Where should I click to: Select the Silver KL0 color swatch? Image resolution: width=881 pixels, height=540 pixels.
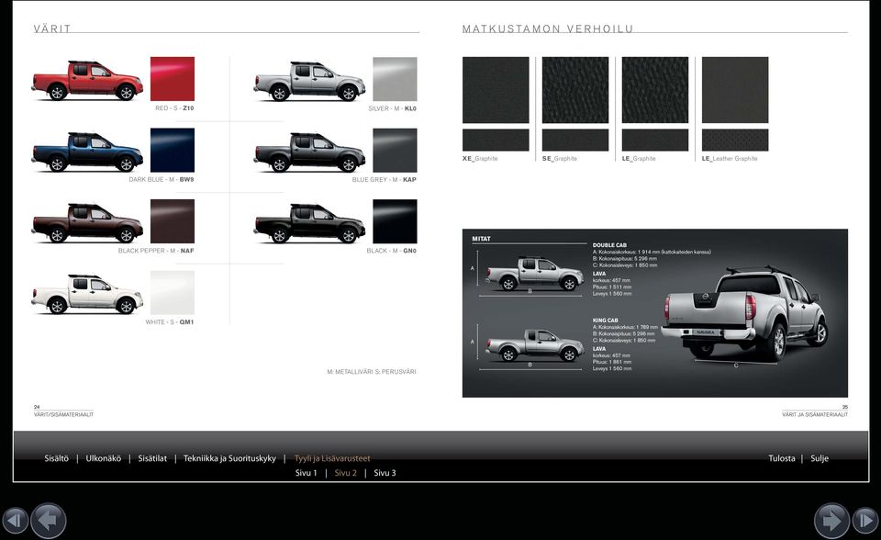(395, 79)
